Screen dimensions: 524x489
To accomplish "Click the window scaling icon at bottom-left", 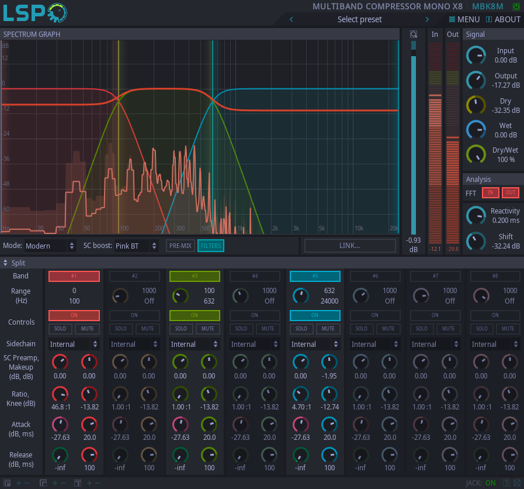I will (7, 483).
